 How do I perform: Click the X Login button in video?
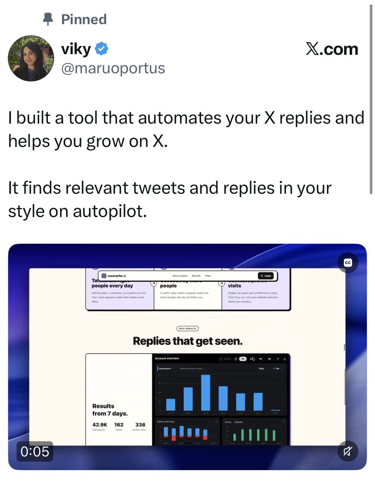(x=266, y=276)
